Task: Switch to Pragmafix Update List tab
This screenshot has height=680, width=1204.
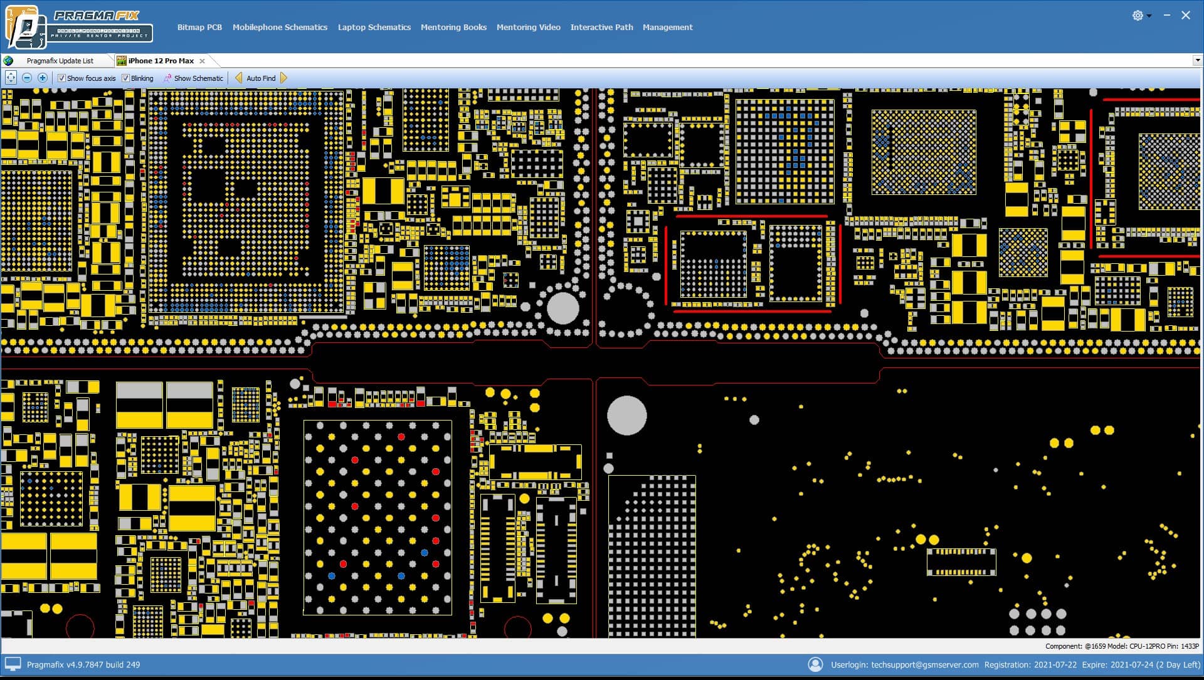Action: tap(60, 61)
